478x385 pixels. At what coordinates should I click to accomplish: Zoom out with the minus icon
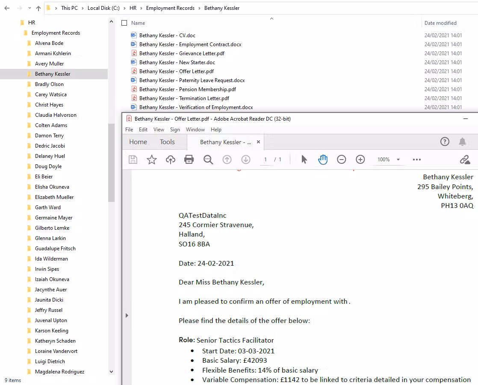point(341,160)
